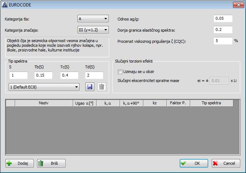Click the 'kz' column header

coord(155,103)
